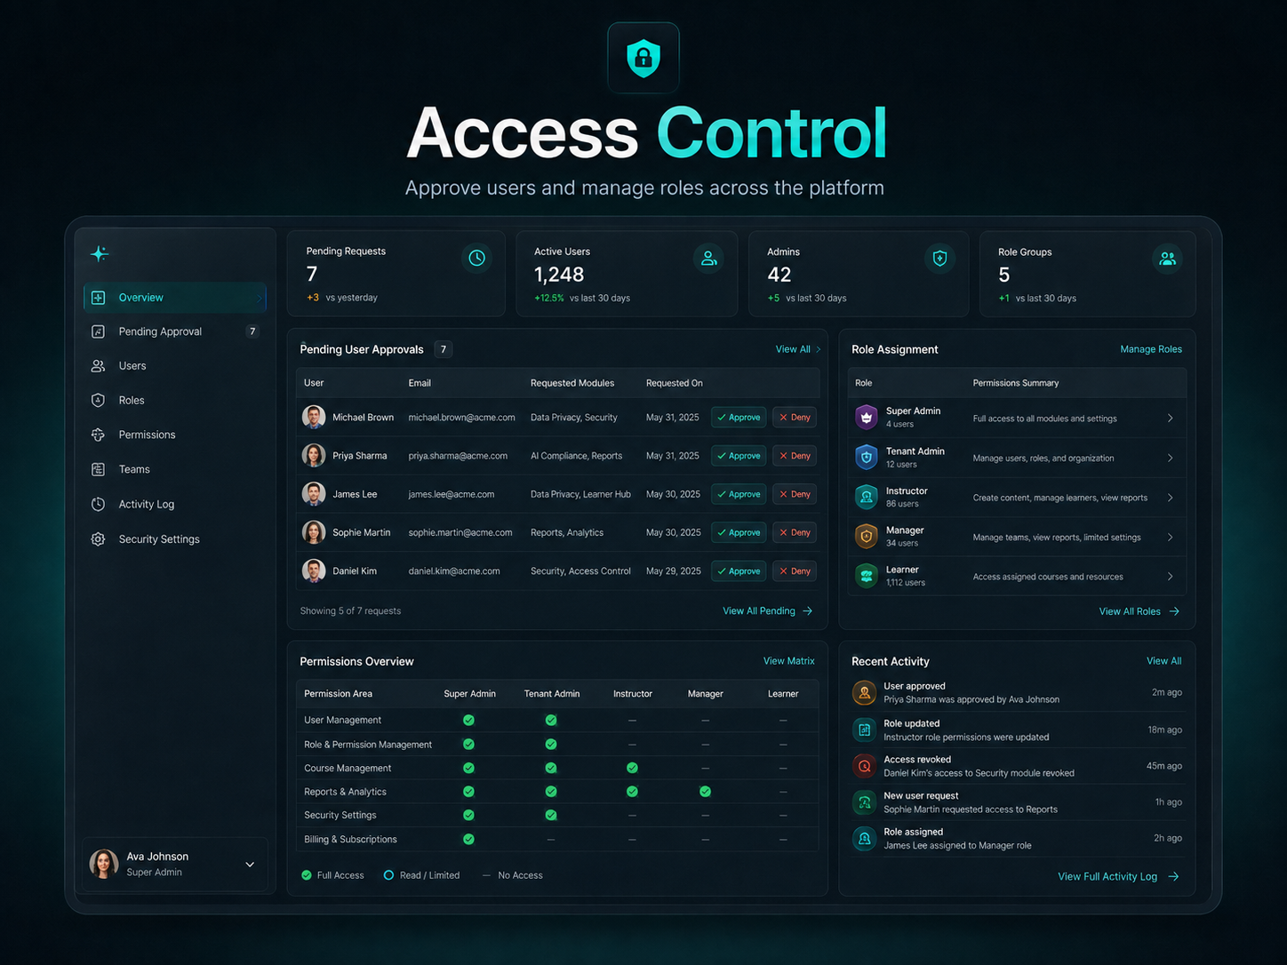Image resolution: width=1287 pixels, height=965 pixels.
Task: Expand the Ava Johnson account menu chevron
Action: (x=250, y=865)
